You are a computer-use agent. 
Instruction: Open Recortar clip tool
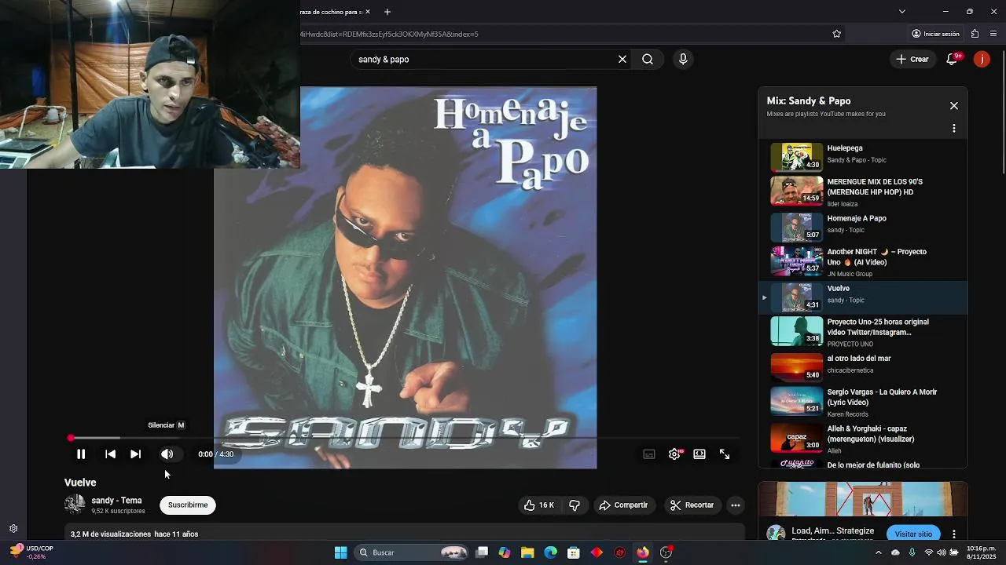(692, 505)
